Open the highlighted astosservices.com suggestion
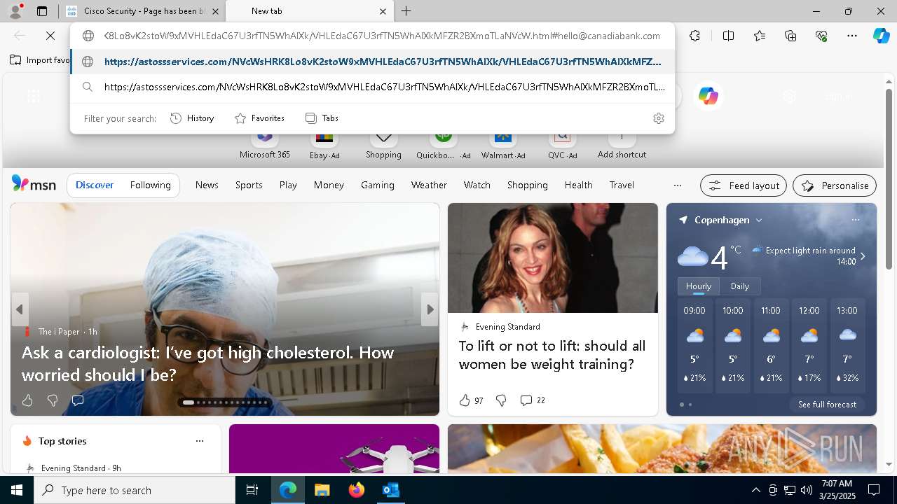This screenshot has width=897, height=504. click(373, 62)
